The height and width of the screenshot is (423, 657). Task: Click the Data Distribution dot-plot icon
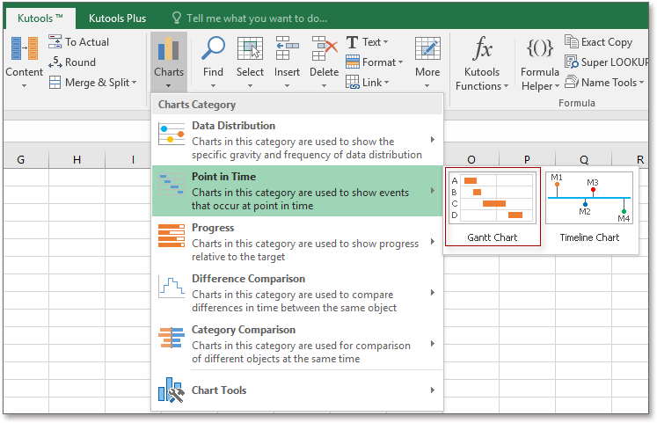point(172,134)
